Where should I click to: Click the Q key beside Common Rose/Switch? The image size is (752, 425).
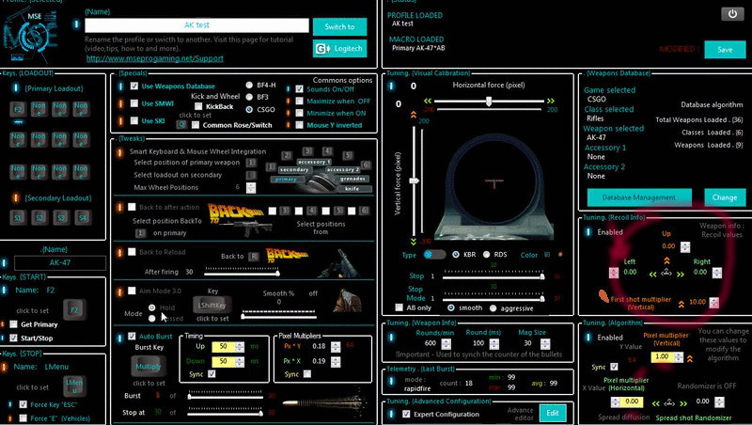[x=181, y=125]
